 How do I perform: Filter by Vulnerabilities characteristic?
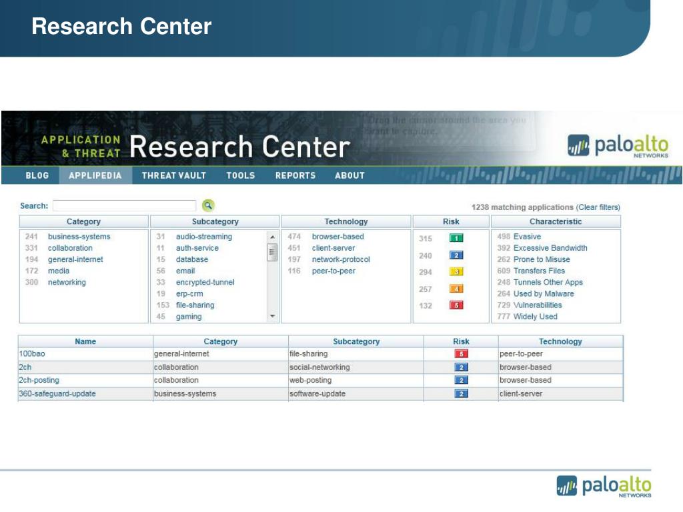tap(538, 305)
